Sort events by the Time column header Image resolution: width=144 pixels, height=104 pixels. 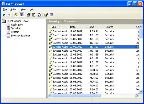click(x=95, y=27)
